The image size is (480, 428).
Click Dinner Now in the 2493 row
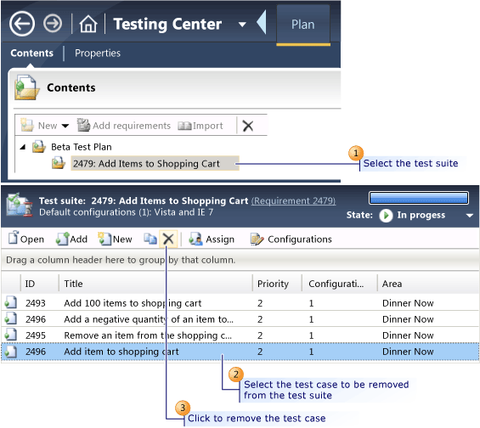[408, 303]
